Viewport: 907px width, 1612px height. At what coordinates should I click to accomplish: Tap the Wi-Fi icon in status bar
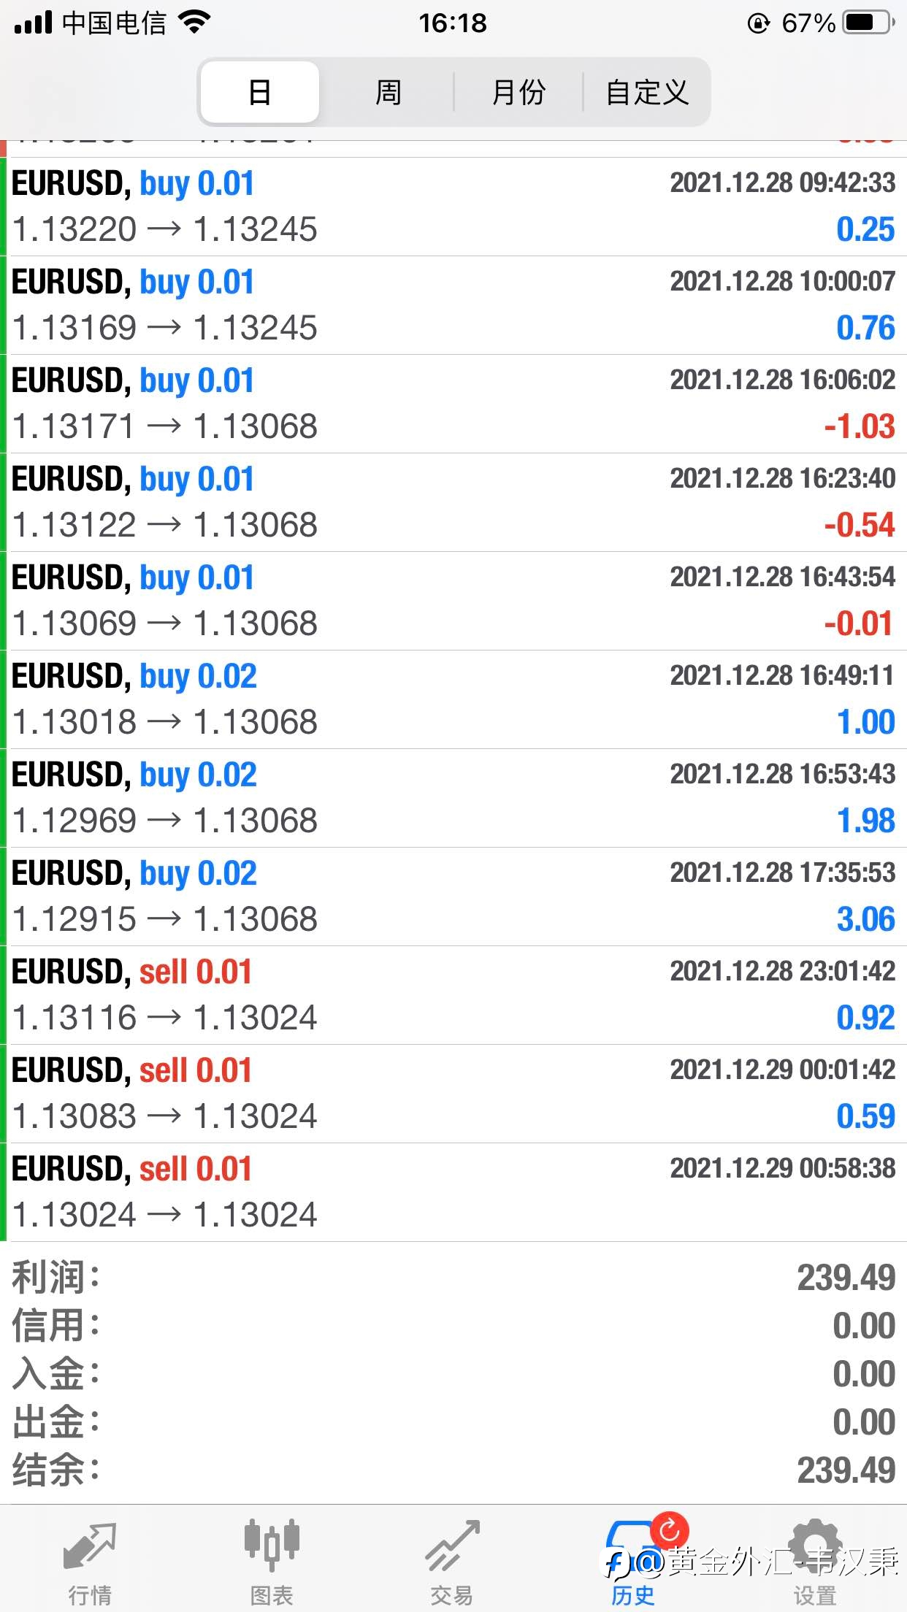click(194, 23)
